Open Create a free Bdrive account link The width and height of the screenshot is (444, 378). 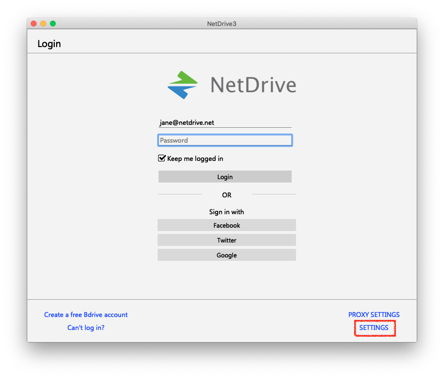click(86, 315)
